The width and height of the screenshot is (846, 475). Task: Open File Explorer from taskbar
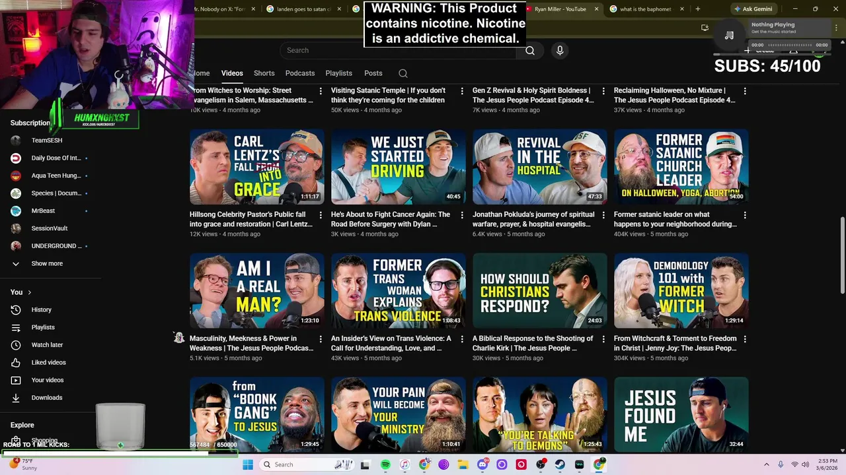click(x=463, y=464)
